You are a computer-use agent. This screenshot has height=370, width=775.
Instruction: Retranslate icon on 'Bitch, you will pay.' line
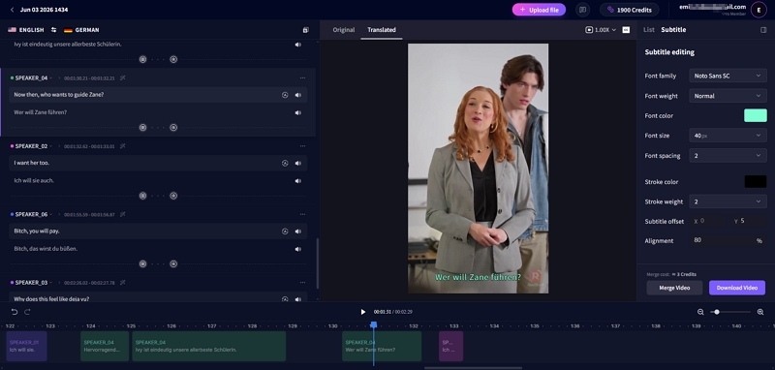(285, 231)
